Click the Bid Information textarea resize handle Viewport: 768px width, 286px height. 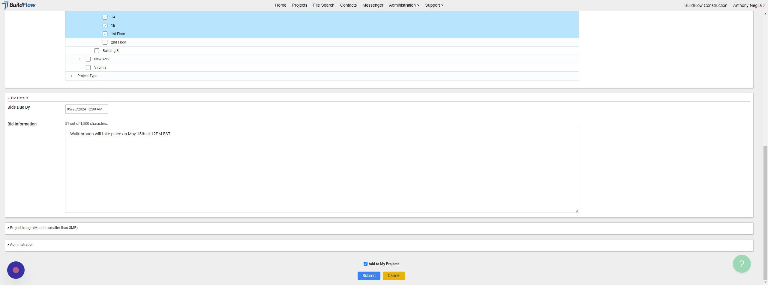(x=577, y=210)
